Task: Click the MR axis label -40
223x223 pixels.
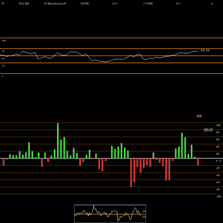Action: pyautogui.click(x=218, y=175)
